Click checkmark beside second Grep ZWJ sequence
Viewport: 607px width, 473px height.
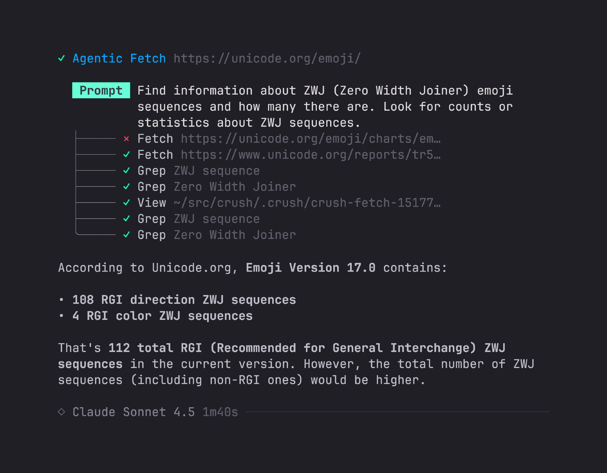click(x=127, y=219)
